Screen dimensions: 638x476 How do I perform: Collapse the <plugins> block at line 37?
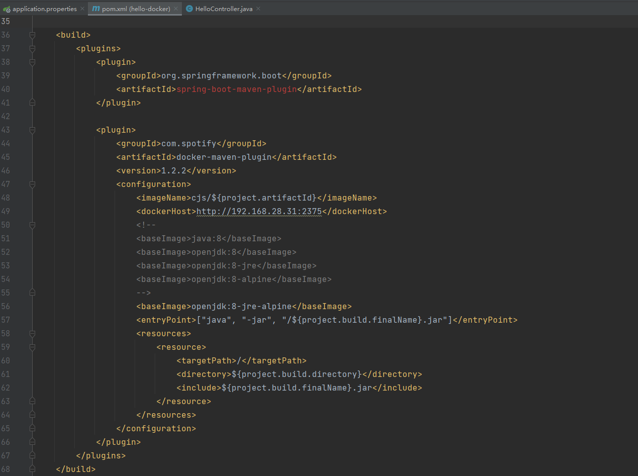tap(33, 49)
